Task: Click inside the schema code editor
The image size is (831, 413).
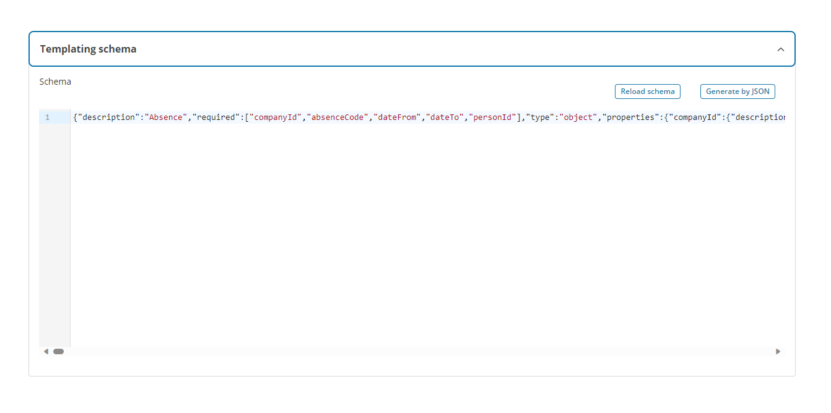Action: click(372, 185)
